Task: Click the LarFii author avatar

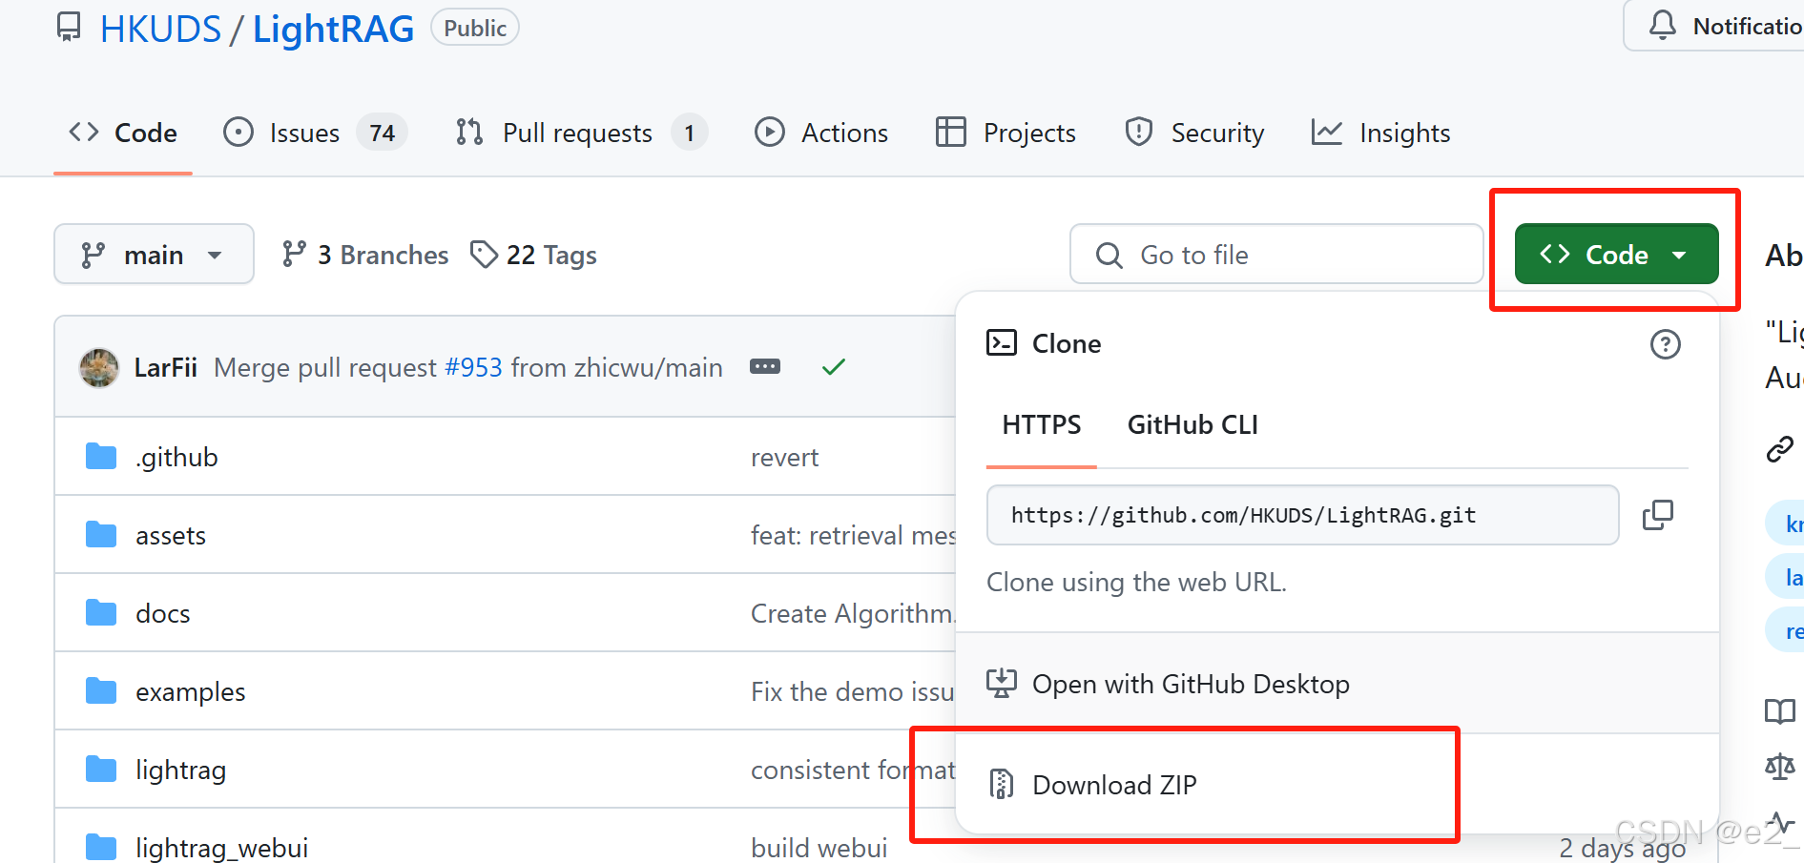Action: 99,367
